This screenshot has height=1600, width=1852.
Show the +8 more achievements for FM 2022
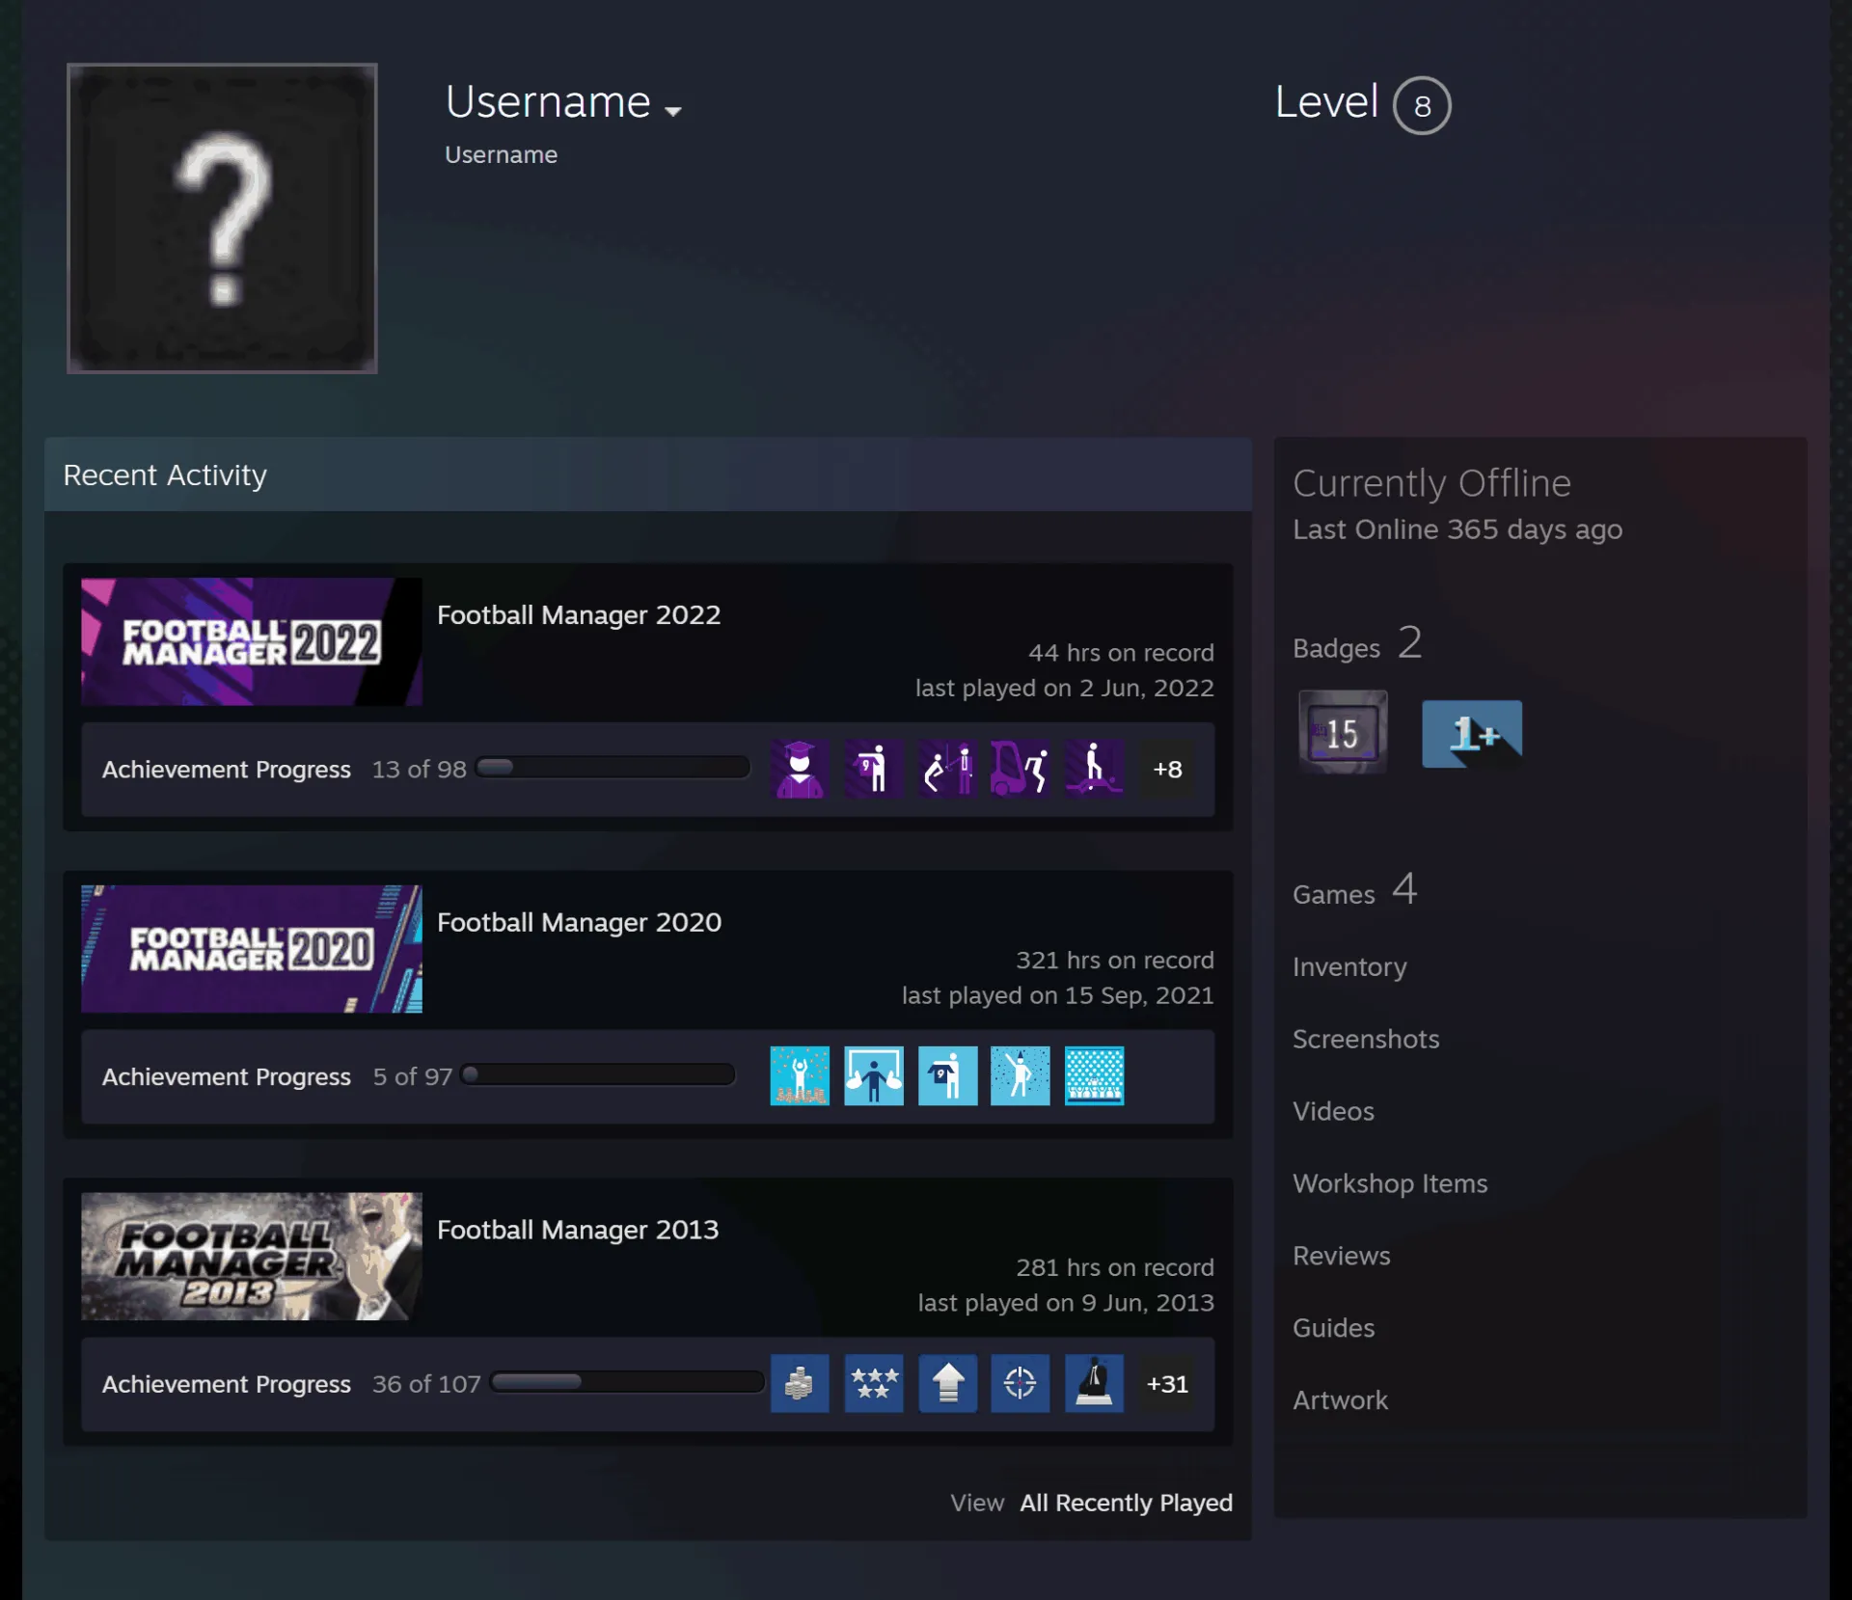click(x=1167, y=769)
